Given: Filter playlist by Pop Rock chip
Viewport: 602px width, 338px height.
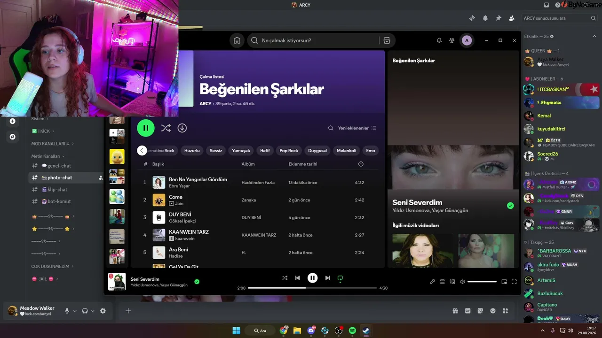Looking at the screenshot, I should [x=289, y=151].
